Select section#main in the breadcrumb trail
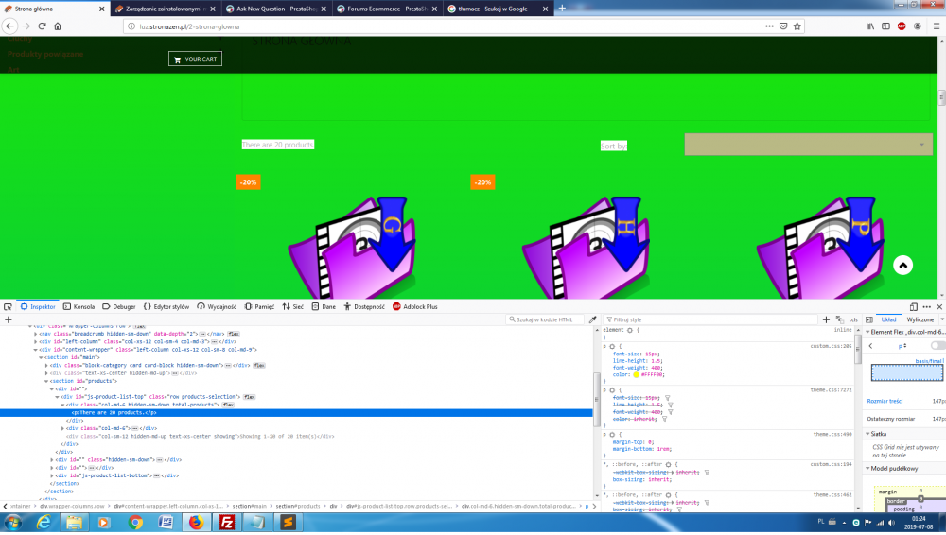This screenshot has width=946, height=535. coord(249,506)
